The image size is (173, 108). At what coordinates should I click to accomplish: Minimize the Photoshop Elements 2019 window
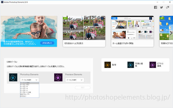[x=157, y=2]
